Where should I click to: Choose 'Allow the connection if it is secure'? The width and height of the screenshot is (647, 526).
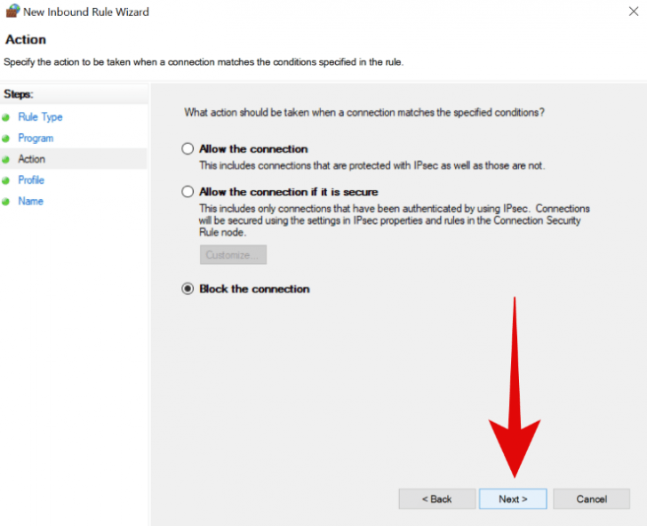tap(188, 192)
